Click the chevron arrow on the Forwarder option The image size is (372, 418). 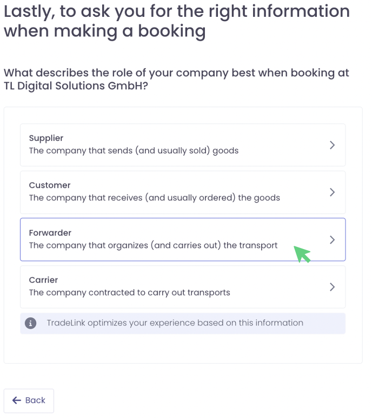click(332, 240)
